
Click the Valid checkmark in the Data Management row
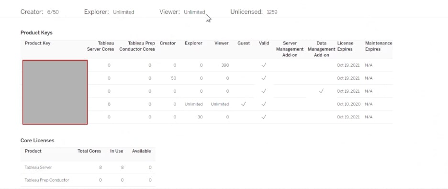pyautogui.click(x=264, y=91)
